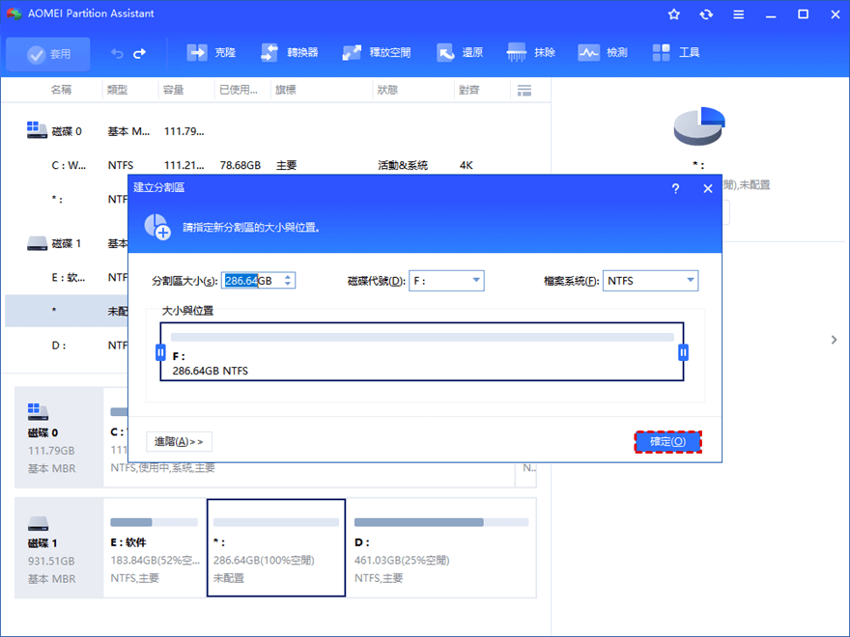Open the Converter (轉換器) tool
The height and width of the screenshot is (637, 850).
[x=289, y=52]
